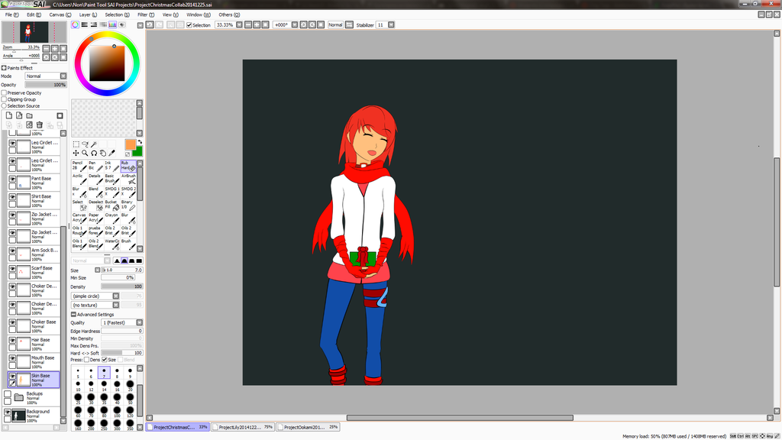
Task: Show the color wheel panel
Action: click(75, 24)
